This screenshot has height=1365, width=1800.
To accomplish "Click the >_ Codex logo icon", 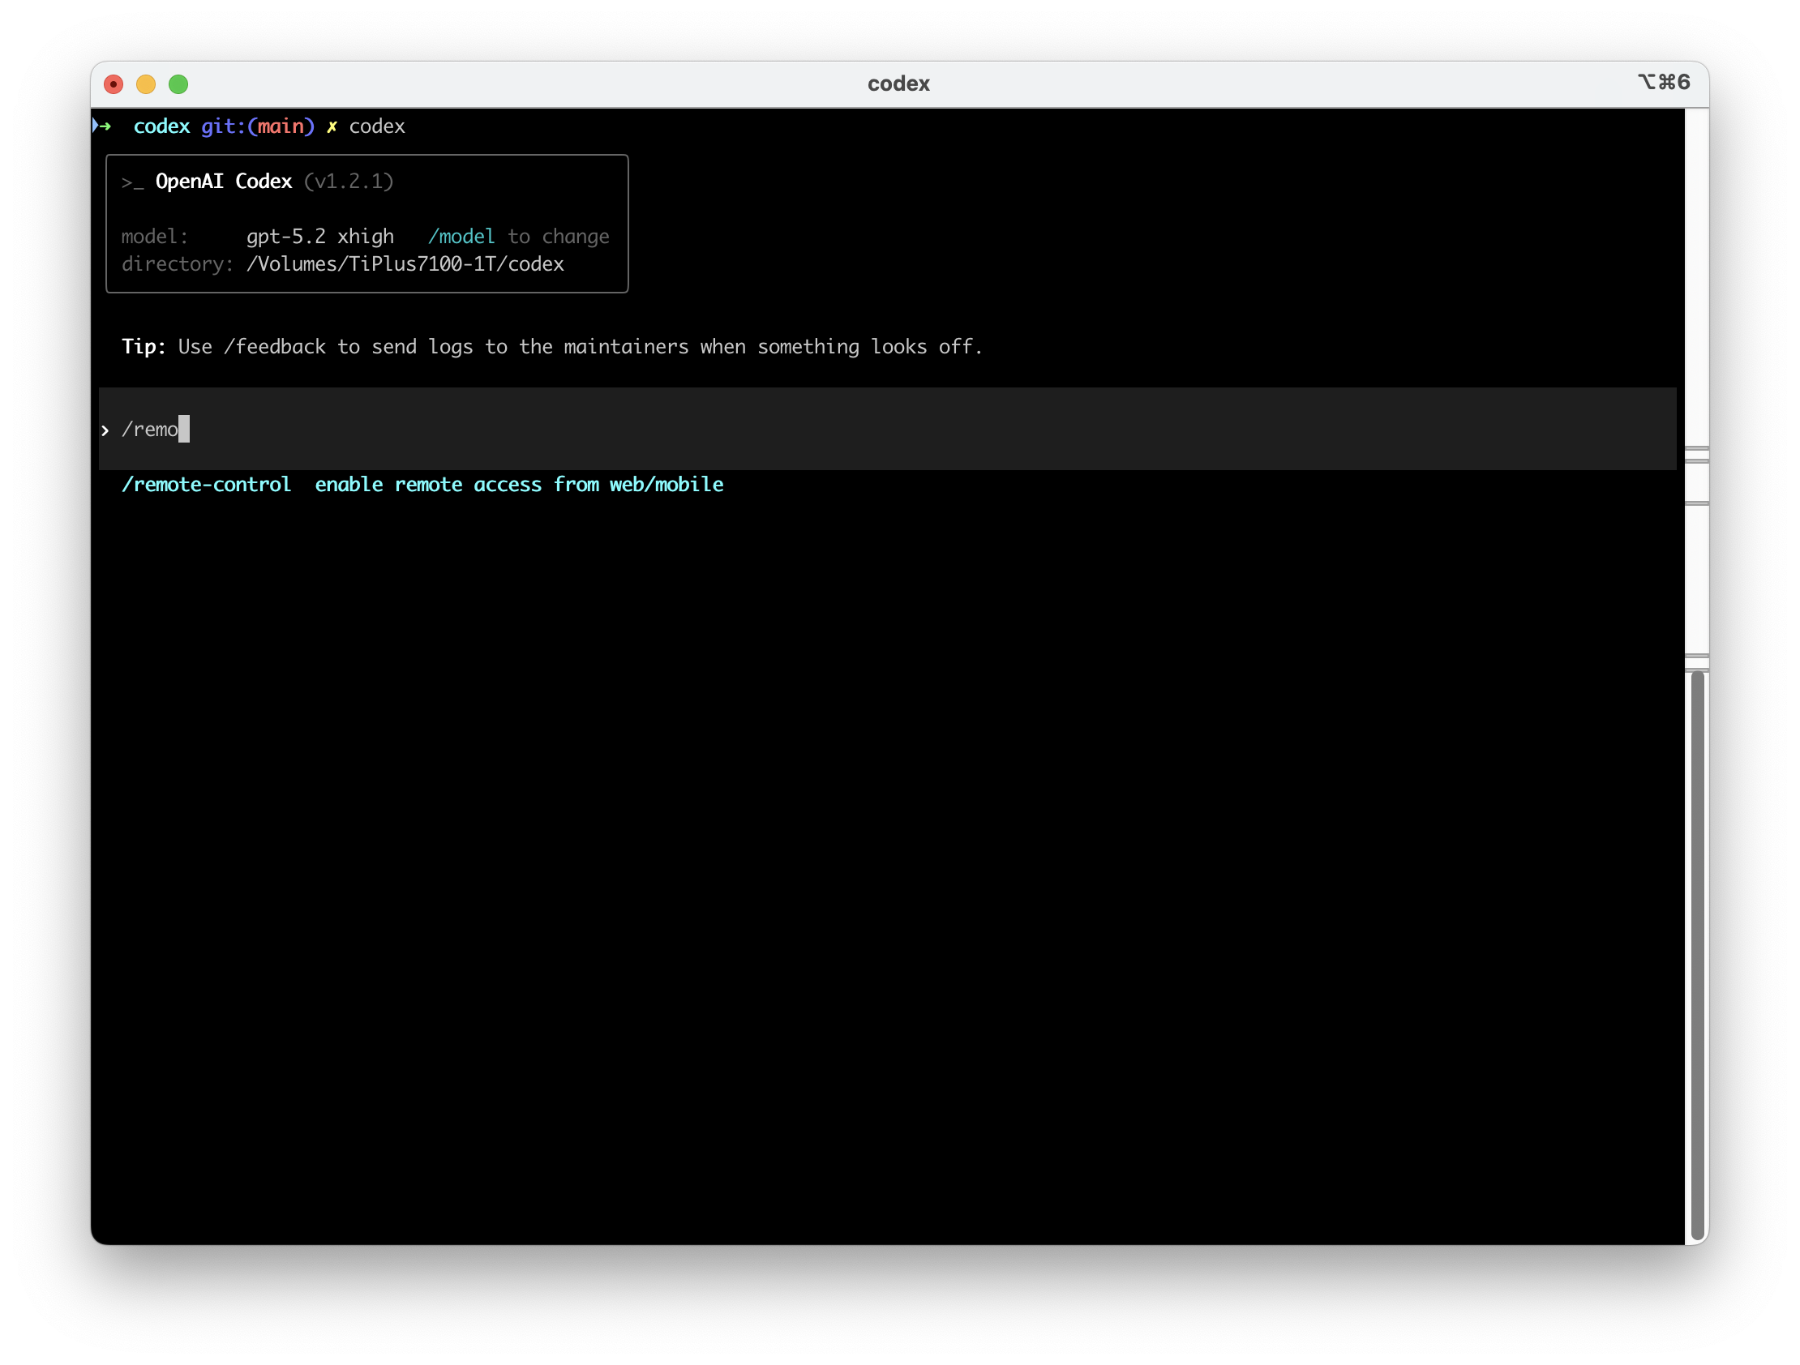I will point(132,182).
